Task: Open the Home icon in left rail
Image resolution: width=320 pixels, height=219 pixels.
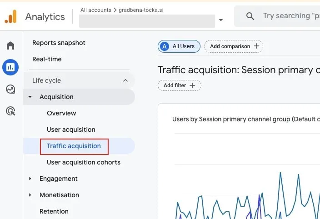Action: [x=10, y=45]
